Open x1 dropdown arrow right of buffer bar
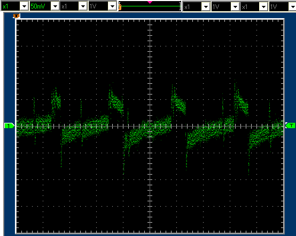The height and width of the screenshot is (236, 296). pos(206,7)
